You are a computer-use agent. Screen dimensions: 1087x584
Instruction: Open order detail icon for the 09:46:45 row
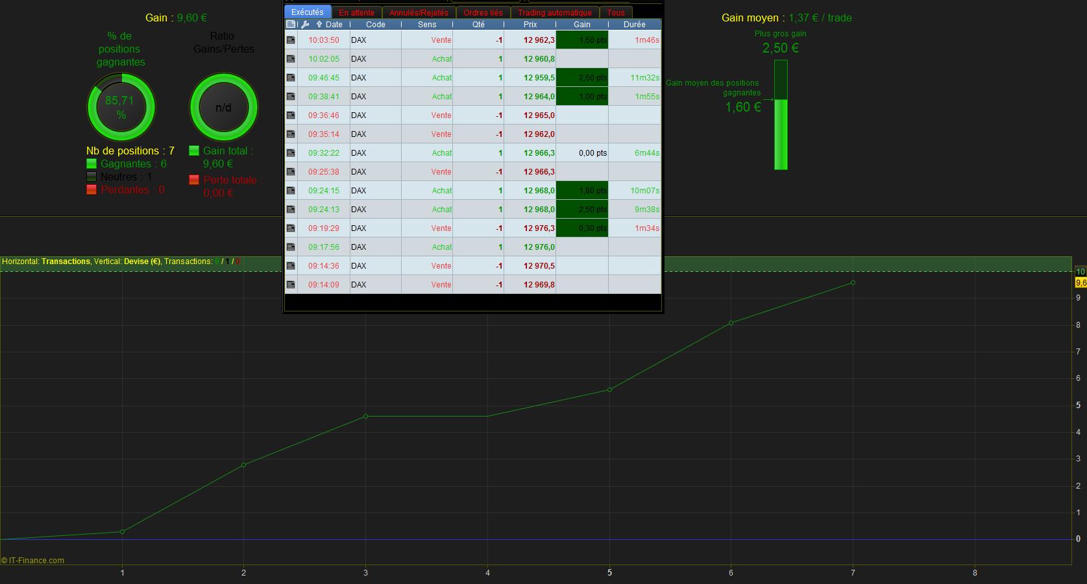291,78
